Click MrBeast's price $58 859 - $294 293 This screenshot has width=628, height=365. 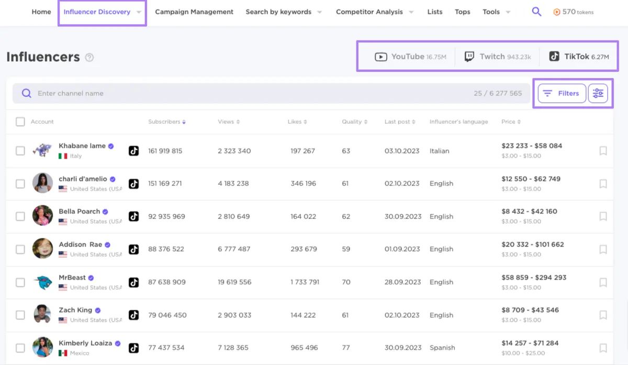tap(534, 277)
